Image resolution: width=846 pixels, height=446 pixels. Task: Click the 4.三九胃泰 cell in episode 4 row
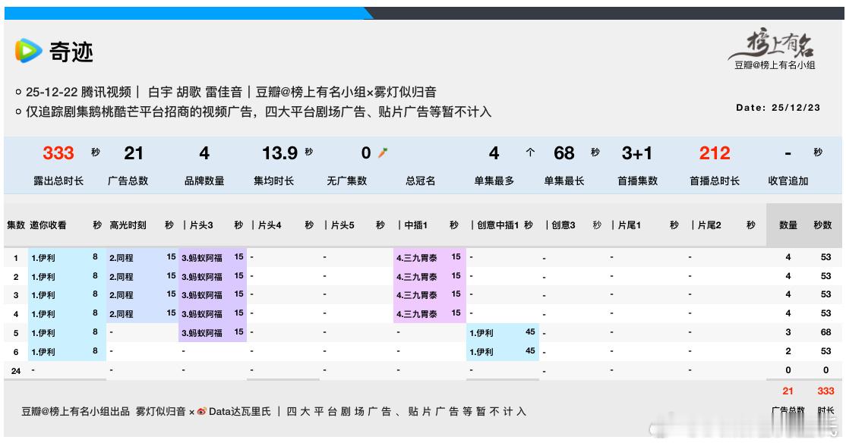click(430, 313)
